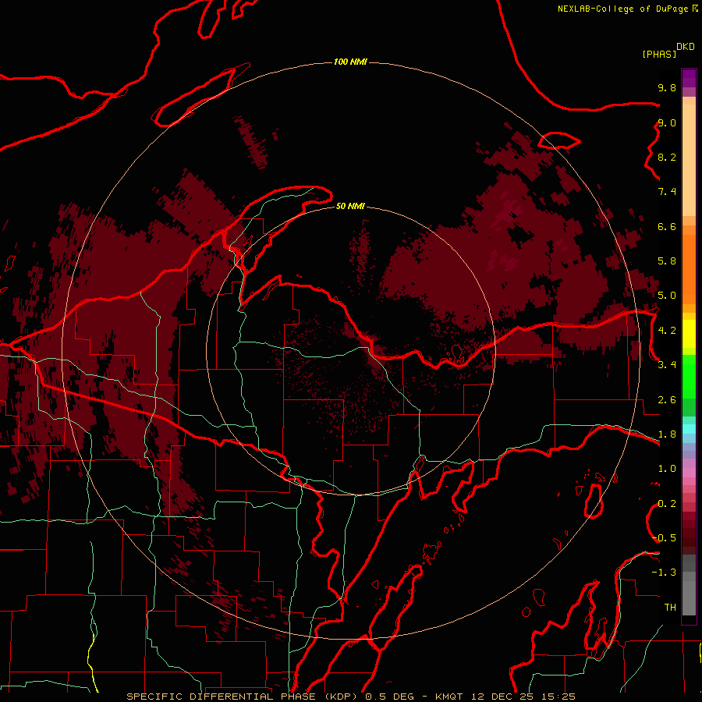Pick the purple segment atop the color bar
Viewport: 702px width, 702px height.
click(x=689, y=78)
